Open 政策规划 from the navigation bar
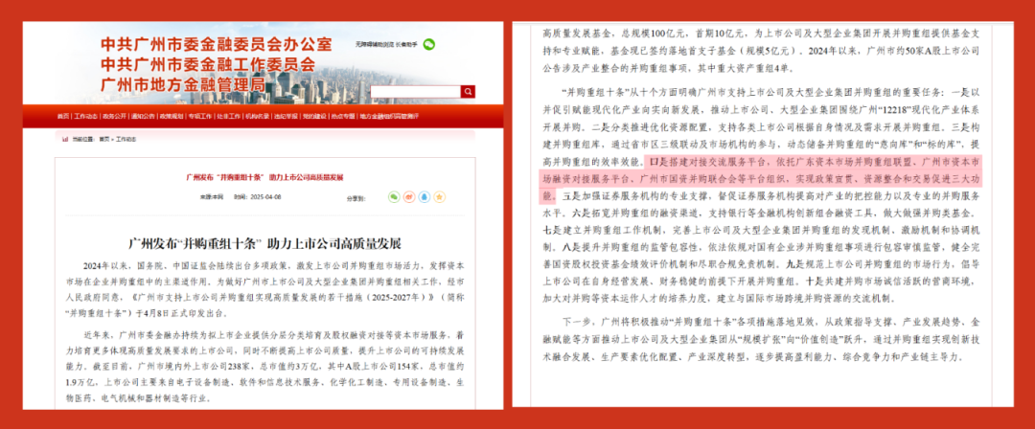This screenshot has width=1035, height=429. click(x=172, y=117)
